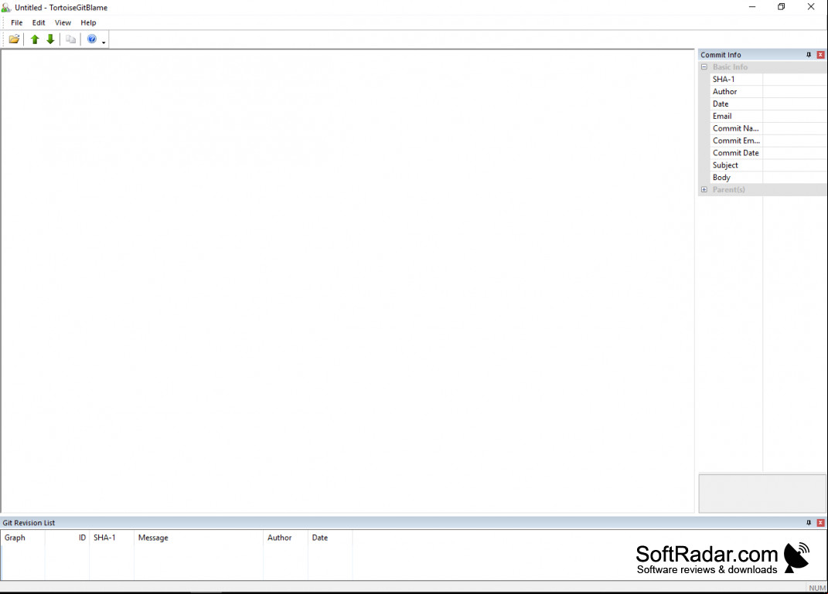Restore down the TortoiseGitBlame window
The height and width of the screenshot is (594, 828).
[782, 7]
